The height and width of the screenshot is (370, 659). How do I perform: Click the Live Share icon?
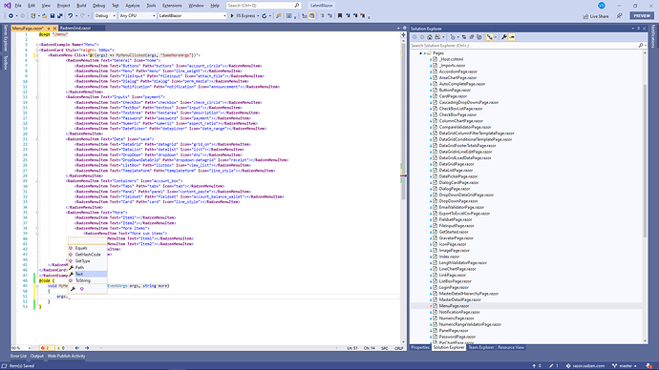585,16
